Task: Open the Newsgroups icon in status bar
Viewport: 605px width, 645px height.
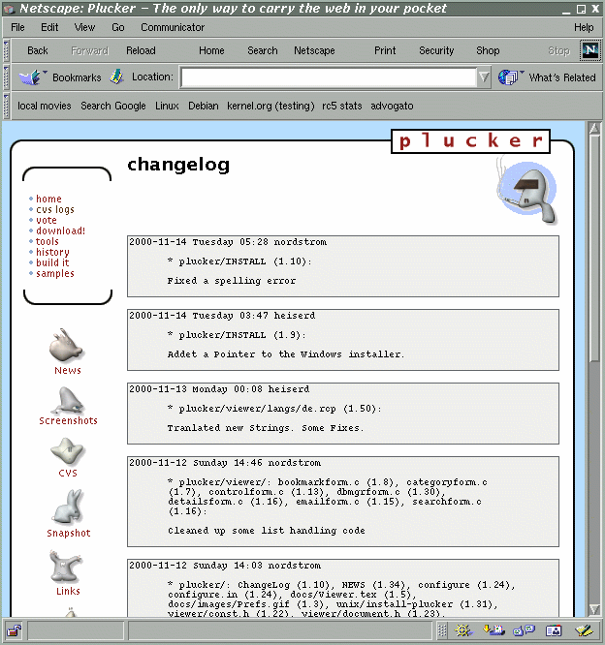Action: pyautogui.click(x=524, y=630)
